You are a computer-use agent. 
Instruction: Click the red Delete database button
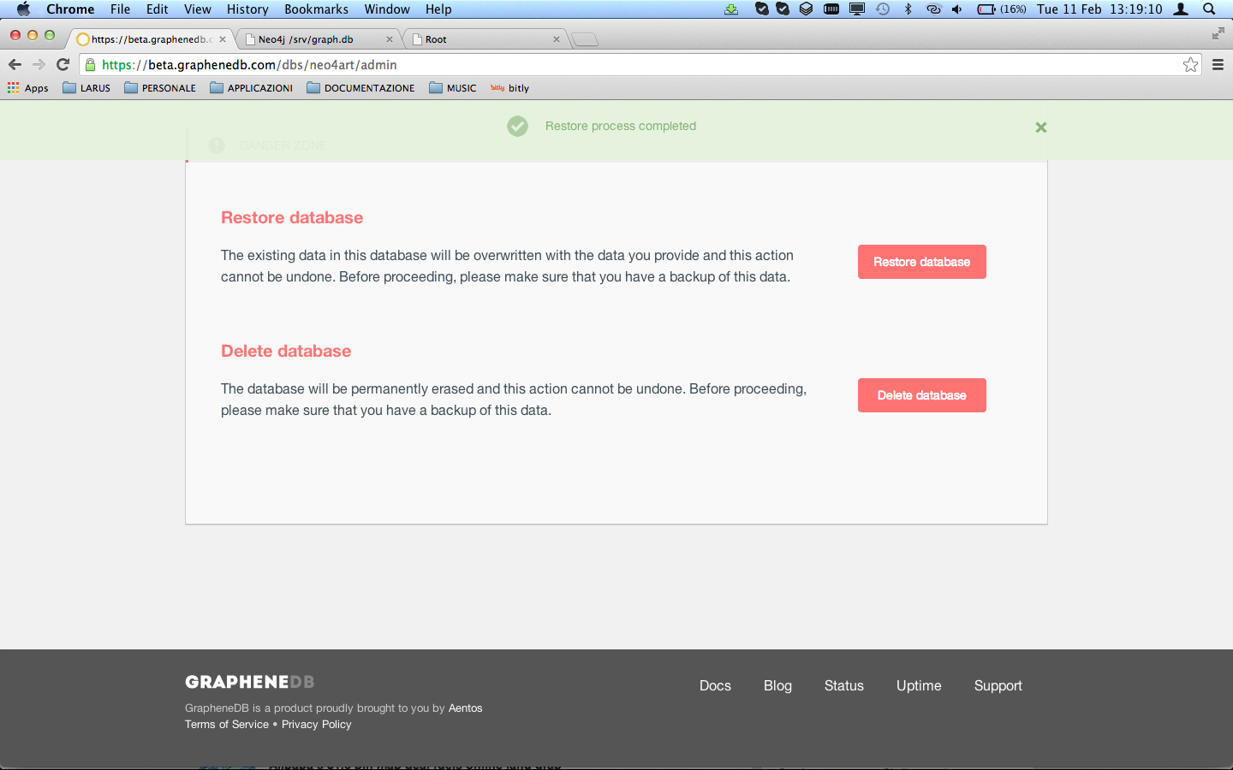921,395
